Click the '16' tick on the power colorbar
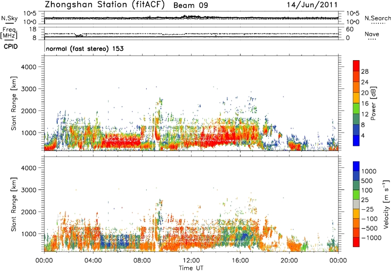Viewport: 391px width, 271px height. [x=365, y=104]
